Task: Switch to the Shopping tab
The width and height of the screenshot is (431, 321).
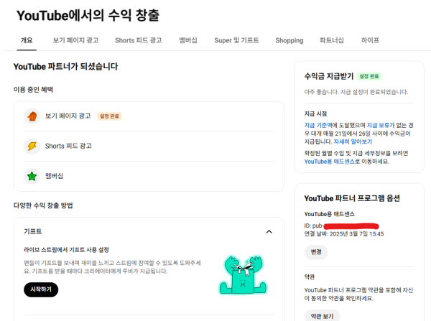Action: pyautogui.click(x=289, y=40)
